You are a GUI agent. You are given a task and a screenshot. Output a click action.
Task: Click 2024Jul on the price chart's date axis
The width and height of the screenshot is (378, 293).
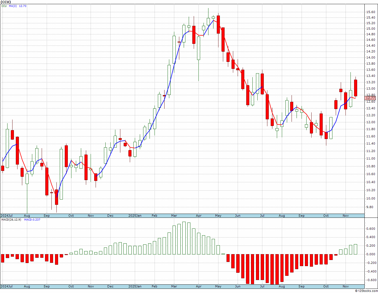(7, 216)
